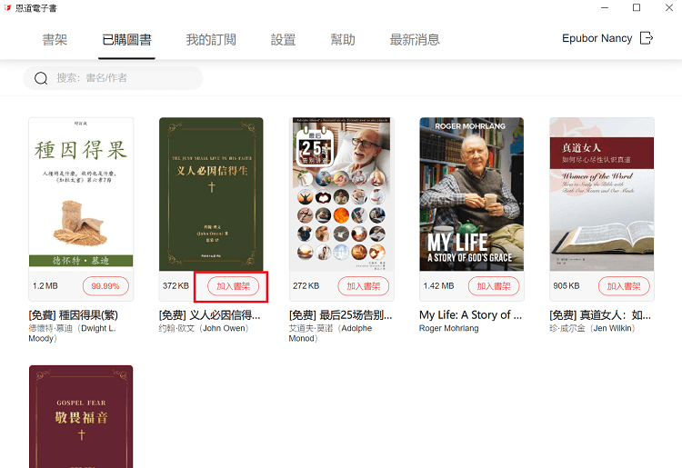Screen dimensions: 682x468
Task: Click 99.99% download progress for 種因得果
Action: tap(105, 286)
